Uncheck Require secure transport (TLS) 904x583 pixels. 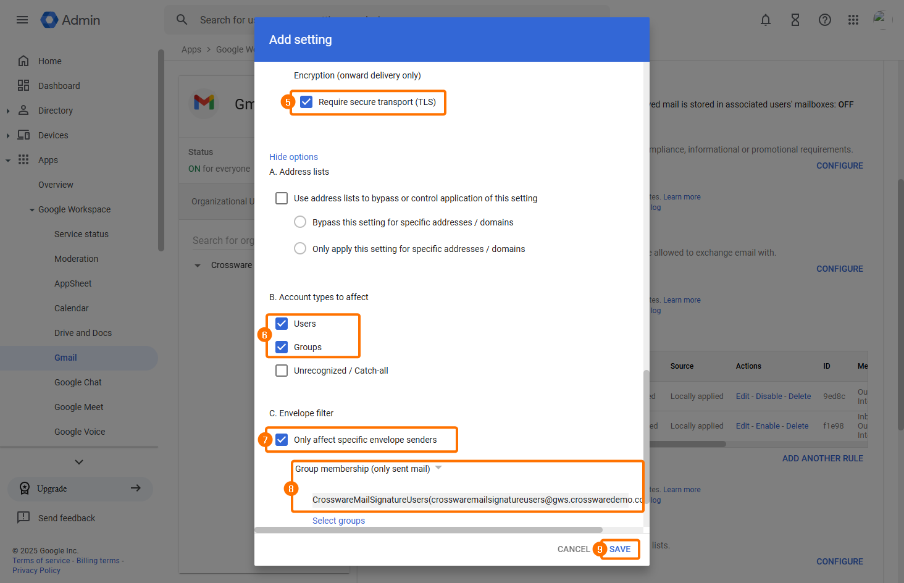coord(306,102)
